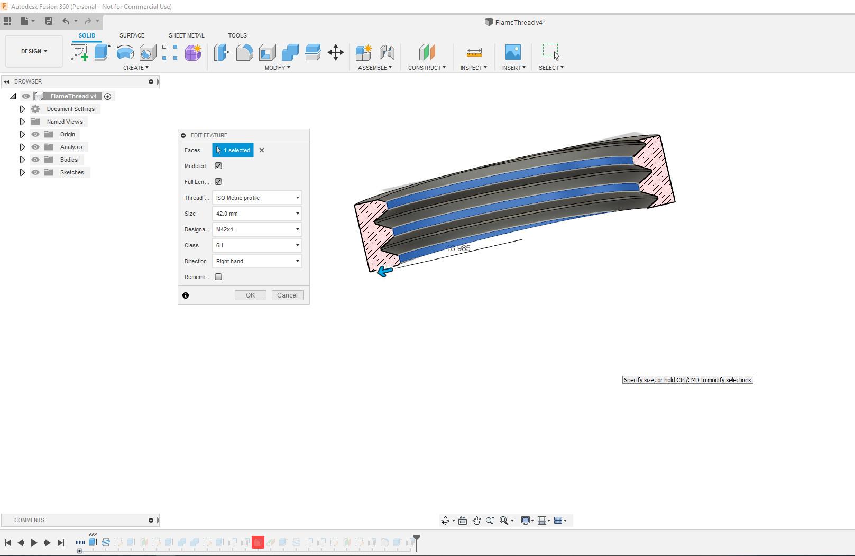Toggle visibility of the Analysis folder
This screenshot has height=556, width=855.
click(35, 147)
